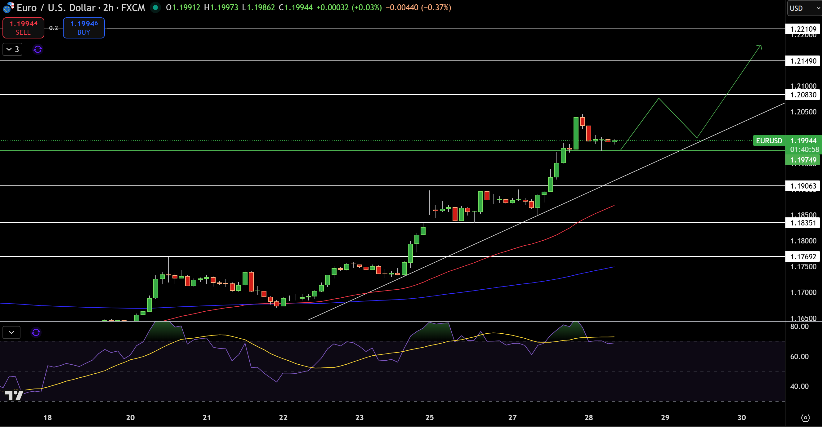Click the closing price C1.19944 readout
Image resolution: width=822 pixels, height=427 pixels.
tap(296, 7)
